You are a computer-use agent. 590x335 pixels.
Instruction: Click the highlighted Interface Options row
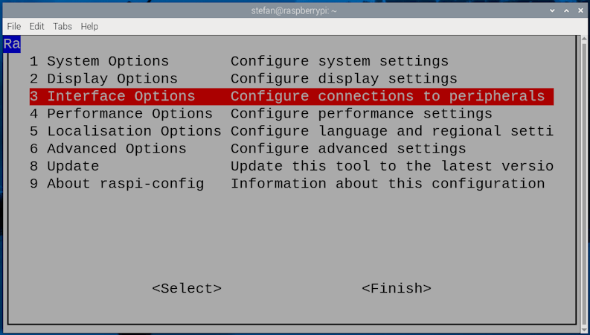[x=291, y=96]
